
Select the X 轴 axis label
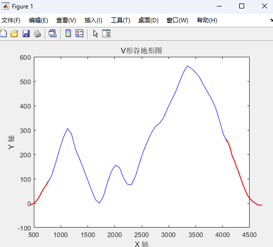(142, 244)
